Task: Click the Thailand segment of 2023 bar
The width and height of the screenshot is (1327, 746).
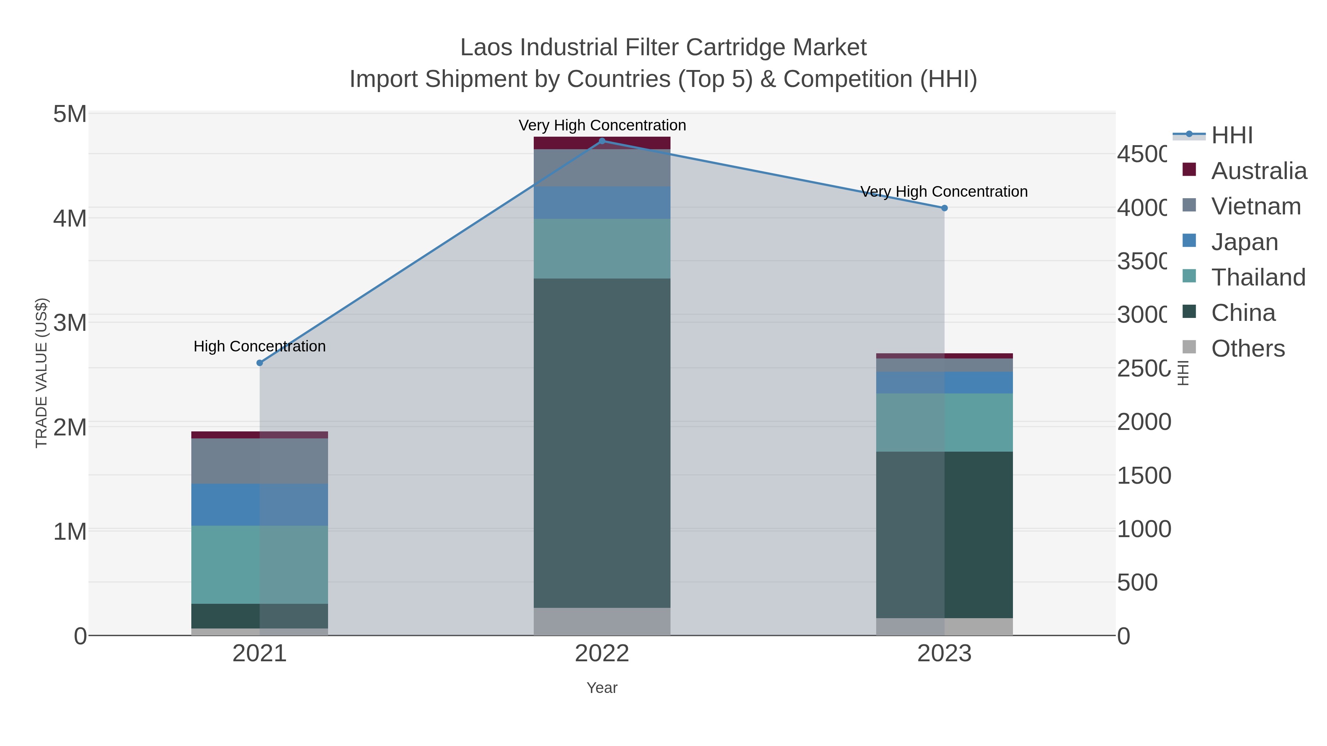Action: click(x=944, y=423)
